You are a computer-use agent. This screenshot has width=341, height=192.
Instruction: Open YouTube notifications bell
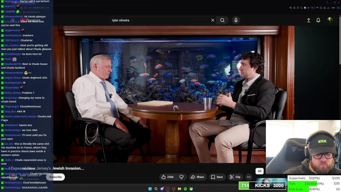318,20
